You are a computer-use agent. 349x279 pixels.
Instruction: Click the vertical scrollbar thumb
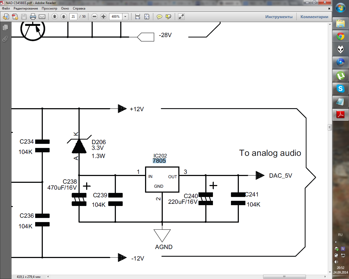coord(330,127)
